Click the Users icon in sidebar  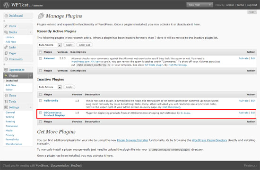(x=6, y=95)
